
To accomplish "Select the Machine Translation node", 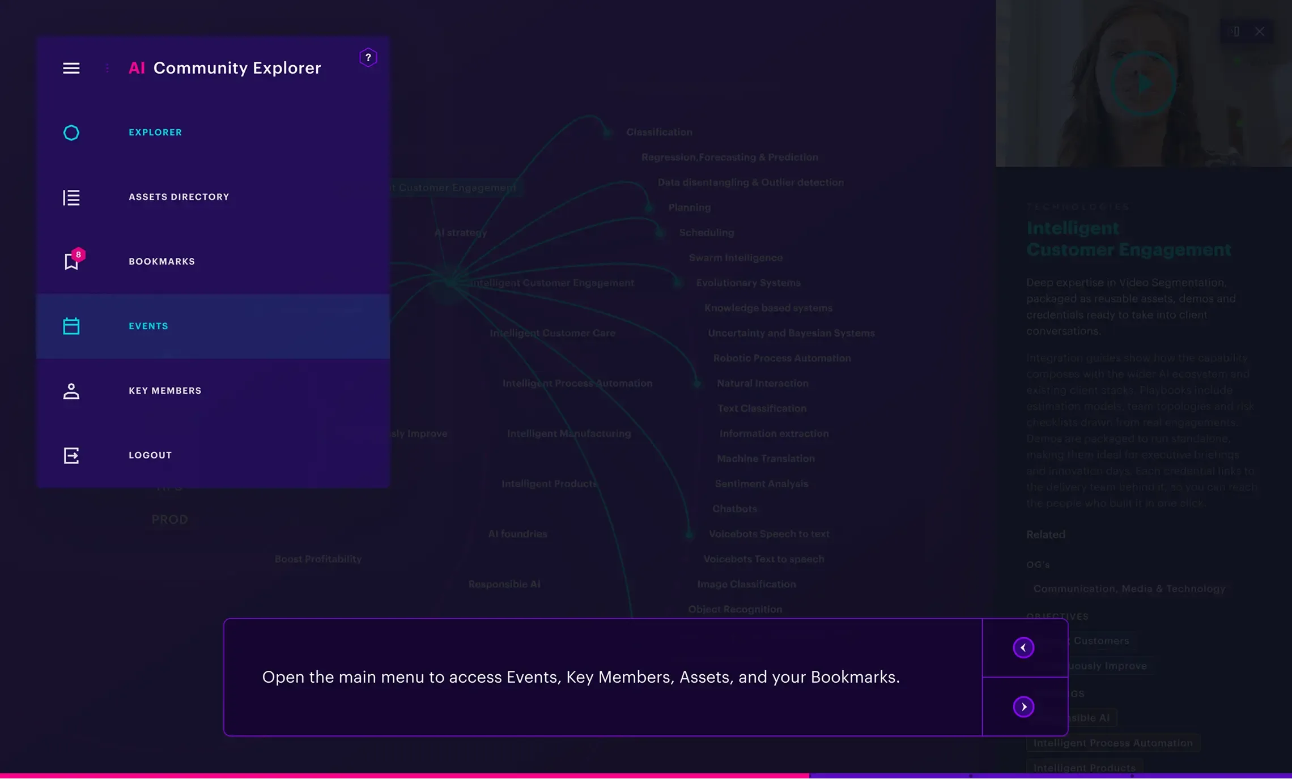I will pos(766,458).
